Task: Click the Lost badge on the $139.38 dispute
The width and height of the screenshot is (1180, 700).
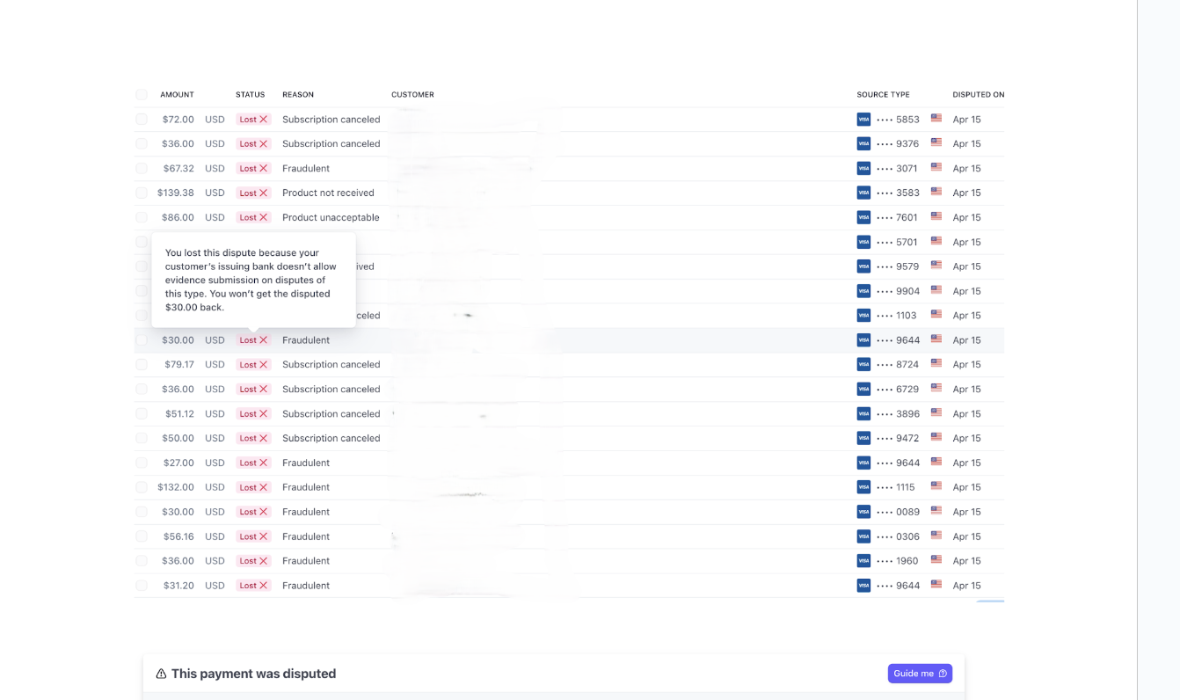Action: click(253, 193)
